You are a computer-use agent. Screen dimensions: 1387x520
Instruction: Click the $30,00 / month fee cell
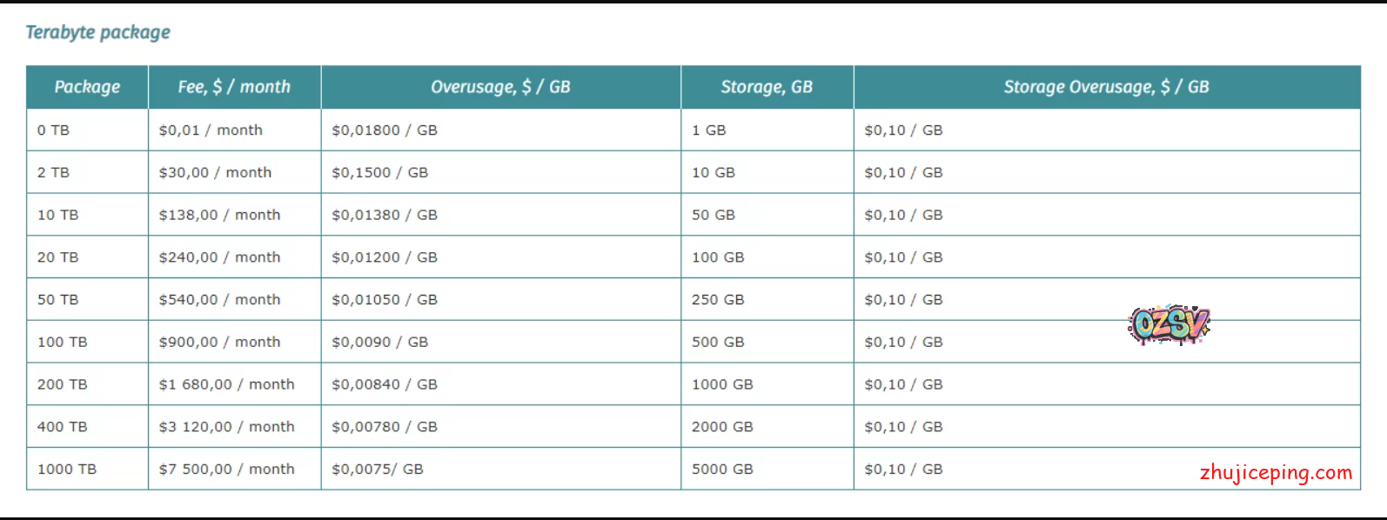(215, 172)
